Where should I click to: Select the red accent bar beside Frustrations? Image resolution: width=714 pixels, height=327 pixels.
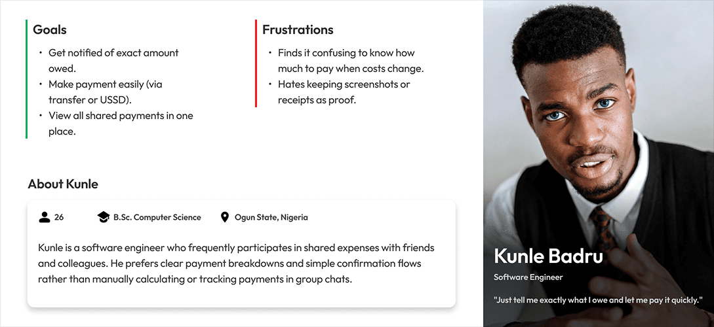(x=256, y=63)
